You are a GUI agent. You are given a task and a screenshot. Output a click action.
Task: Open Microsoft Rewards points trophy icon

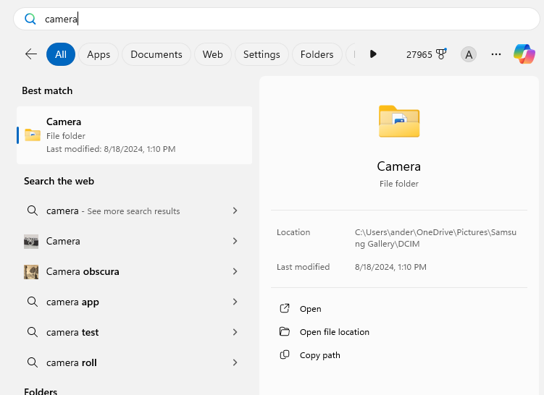tap(440, 54)
